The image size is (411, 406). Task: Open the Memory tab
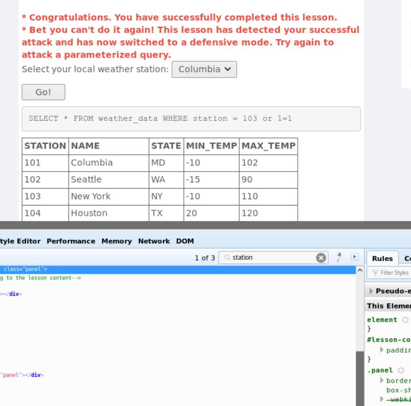click(117, 241)
